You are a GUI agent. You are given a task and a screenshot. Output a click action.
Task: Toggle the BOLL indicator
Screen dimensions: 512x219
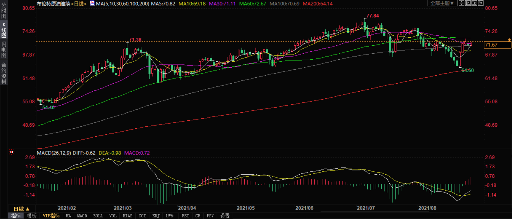[98, 216]
